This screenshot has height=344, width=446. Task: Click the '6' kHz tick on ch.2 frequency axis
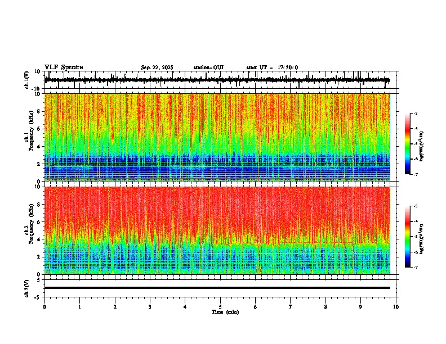tap(39, 222)
